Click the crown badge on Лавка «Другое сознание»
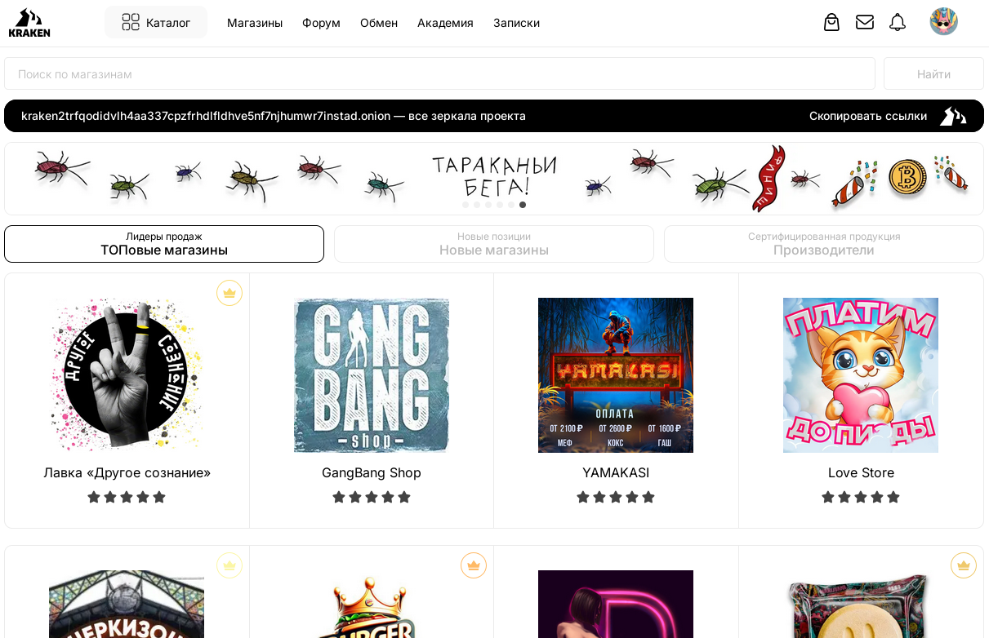This screenshot has height=638, width=989. pos(229,293)
